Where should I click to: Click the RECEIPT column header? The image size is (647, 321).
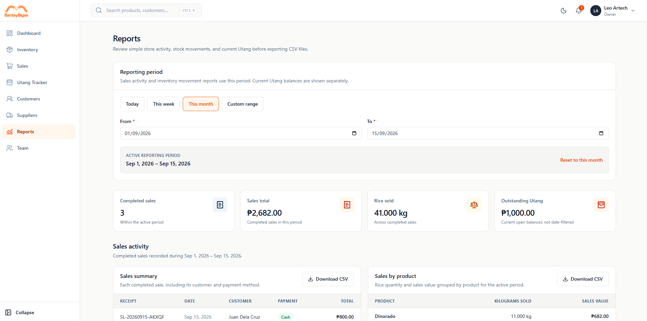[128, 301]
